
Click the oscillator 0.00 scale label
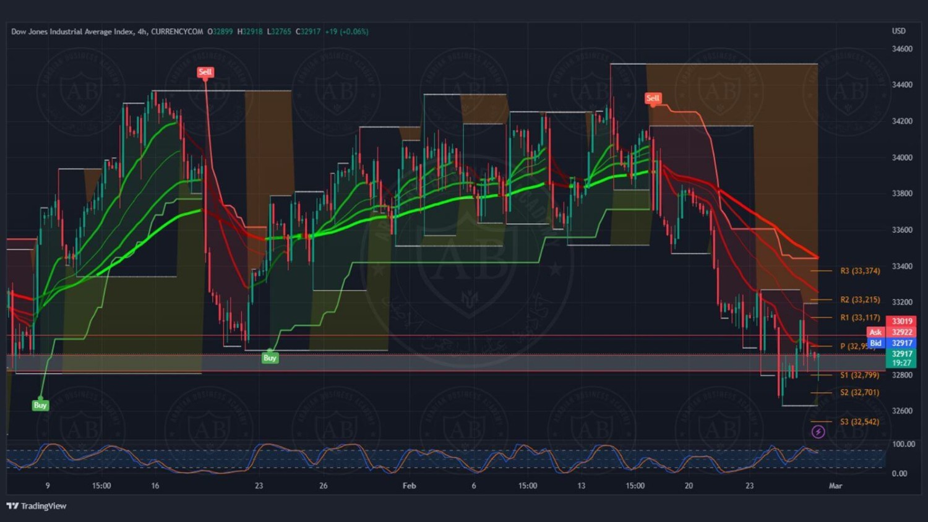(x=900, y=474)
